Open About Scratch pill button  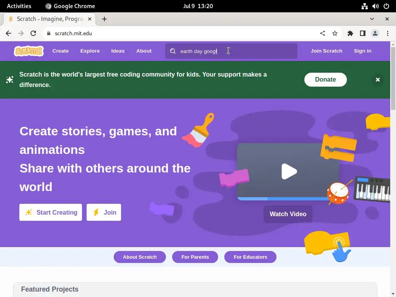click(x=140, y=257)
